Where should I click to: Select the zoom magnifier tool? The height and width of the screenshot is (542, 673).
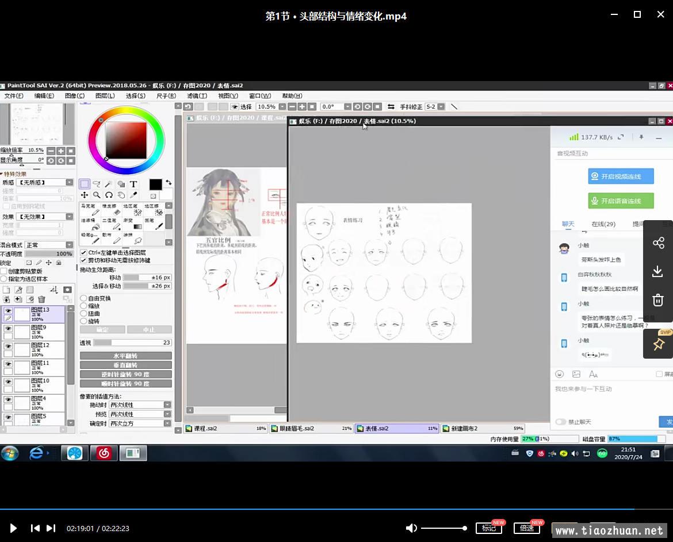click(x=97, y=195)
